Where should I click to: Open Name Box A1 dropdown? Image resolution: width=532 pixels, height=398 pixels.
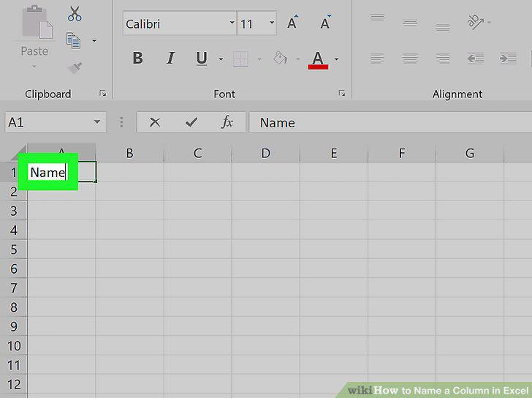coord(97,122)
